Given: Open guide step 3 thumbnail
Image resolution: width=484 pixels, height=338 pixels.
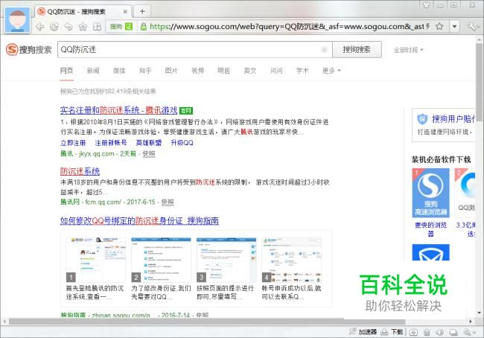Looking at the screenshot, I should pyautogui.click(x=226, y=260).
